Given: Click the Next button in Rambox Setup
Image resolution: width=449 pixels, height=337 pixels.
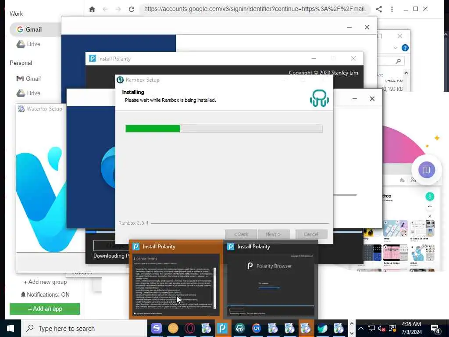Looking at the screenshot, I should [274, 234].
